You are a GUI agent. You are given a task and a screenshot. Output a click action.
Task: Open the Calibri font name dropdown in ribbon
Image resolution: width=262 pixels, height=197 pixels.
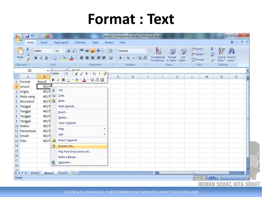pyautogui.click(x=54, y=51)
